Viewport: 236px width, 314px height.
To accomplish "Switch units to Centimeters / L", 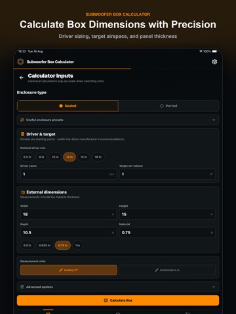I will point(167,270).
